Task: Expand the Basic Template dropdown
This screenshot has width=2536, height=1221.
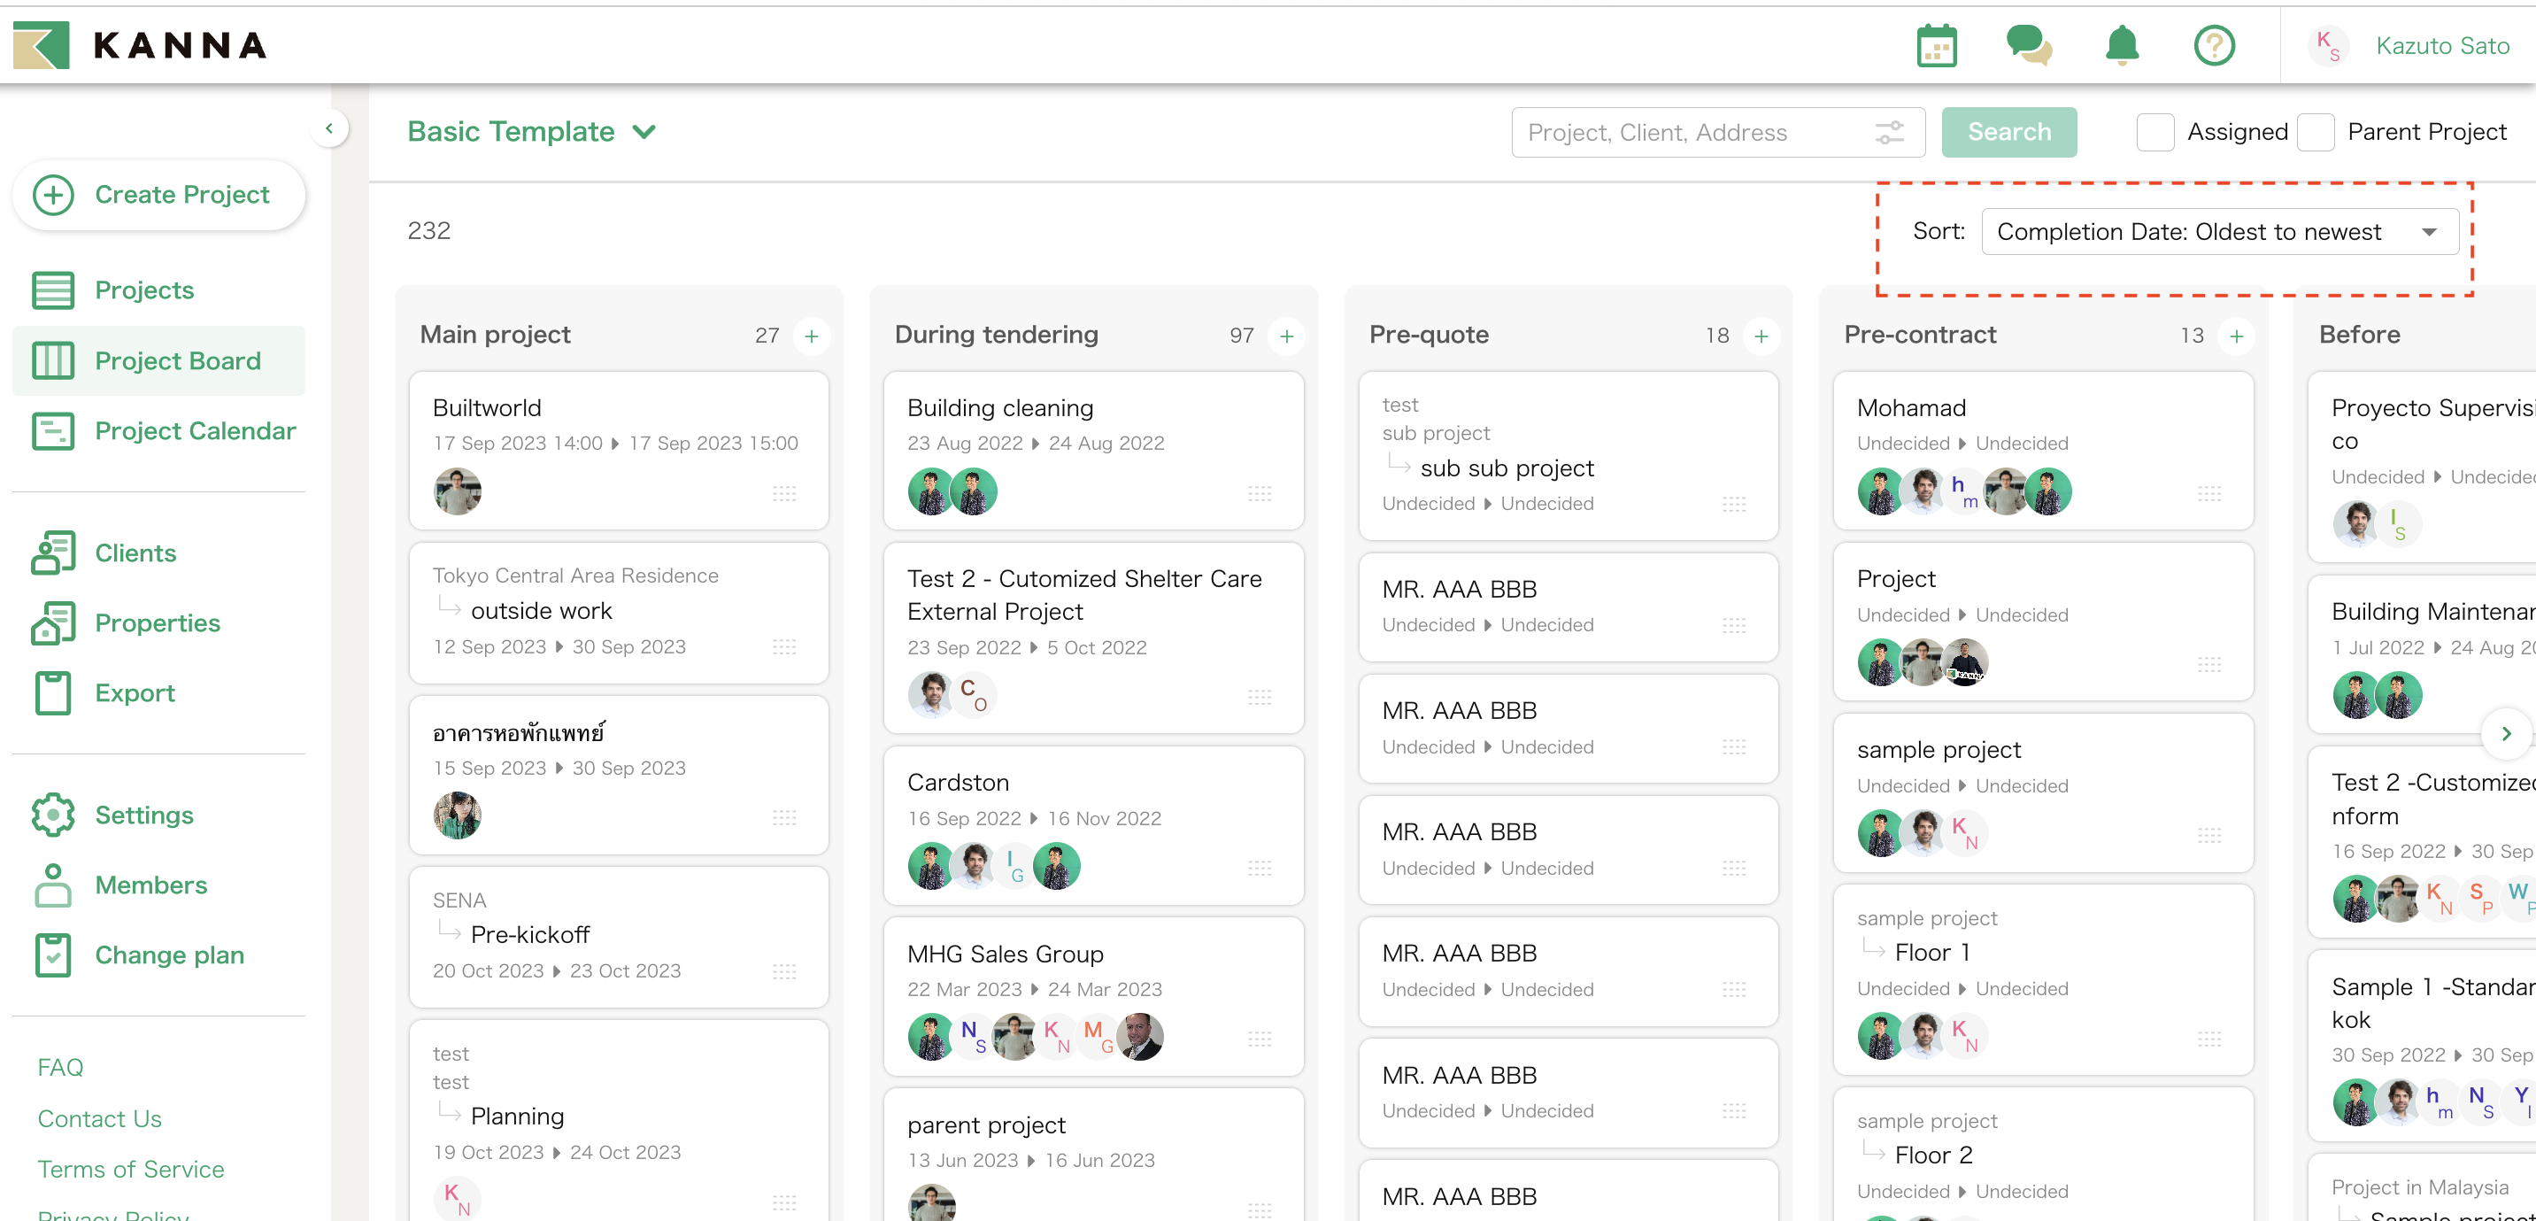Action: 533,132
